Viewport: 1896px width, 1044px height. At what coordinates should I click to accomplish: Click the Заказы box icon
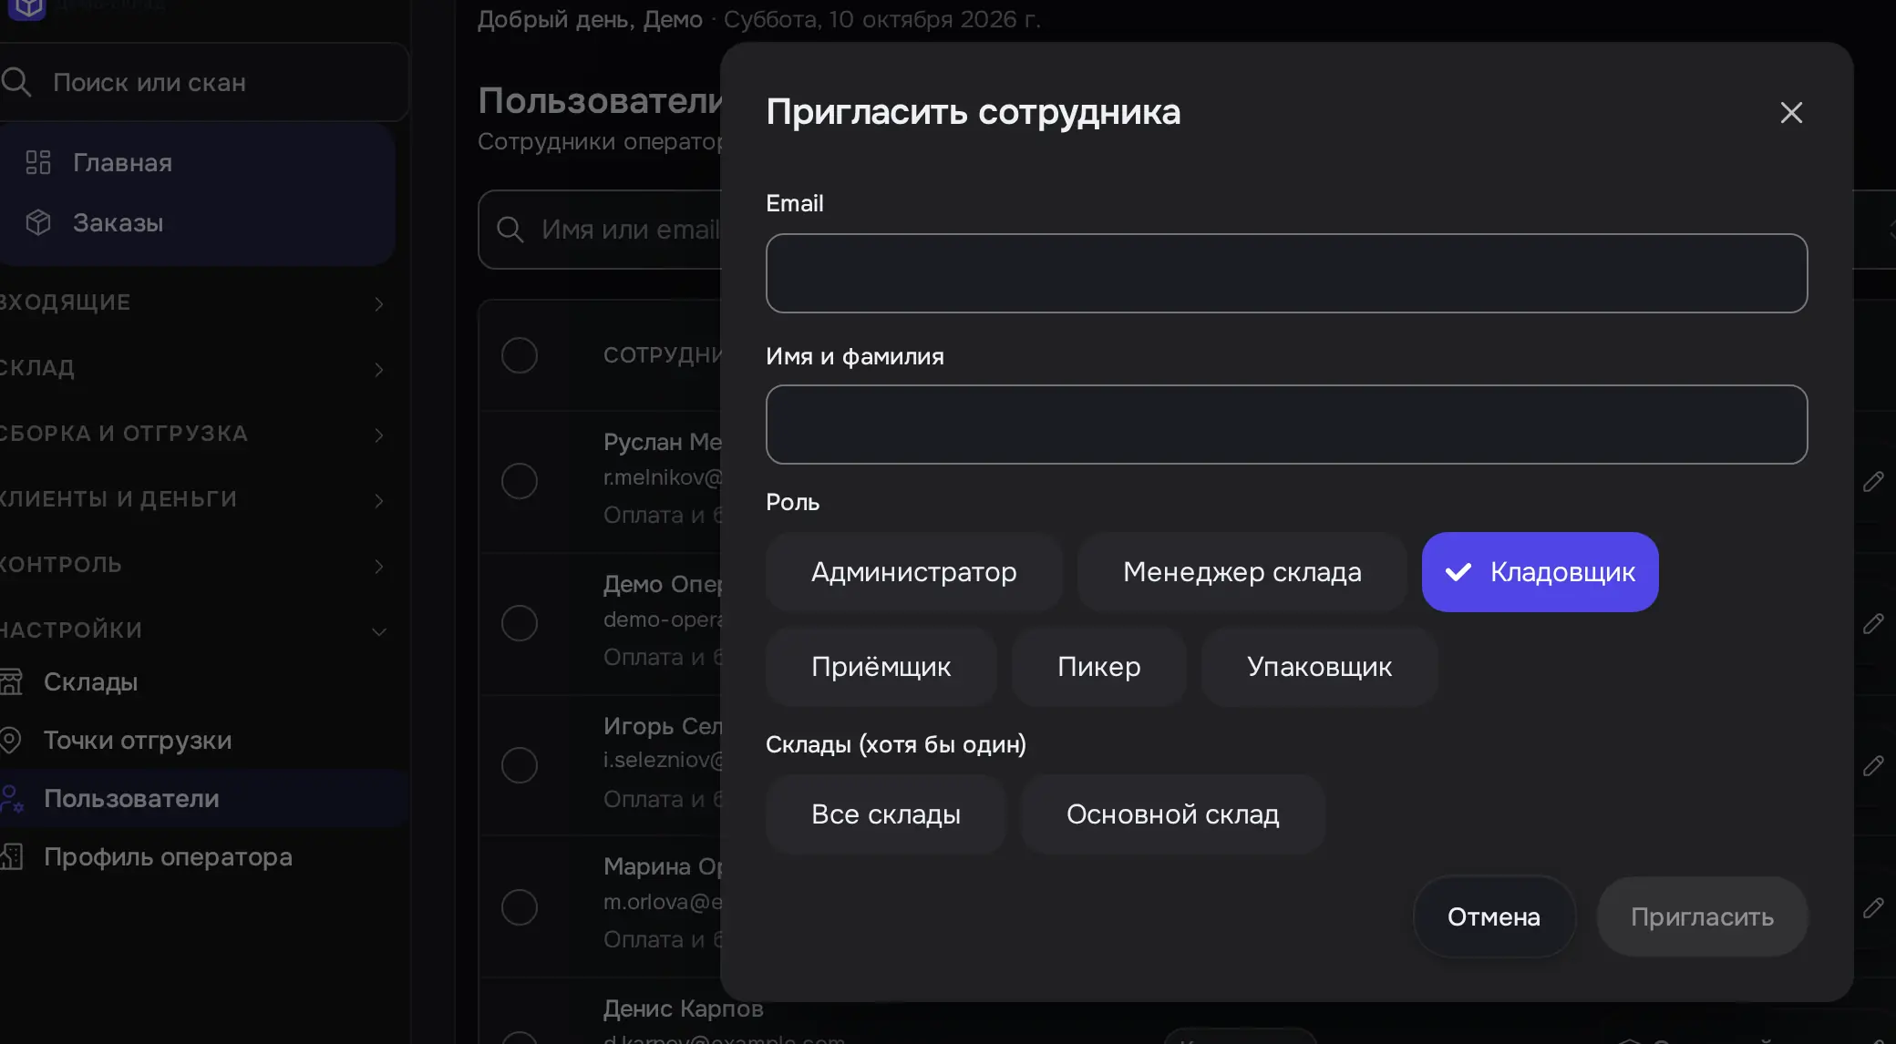[38, 223]
